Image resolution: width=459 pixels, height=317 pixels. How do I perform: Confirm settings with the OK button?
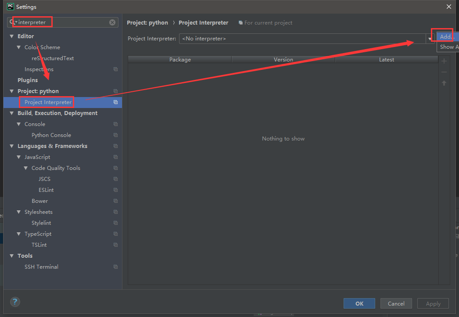(x=359, y=303)
